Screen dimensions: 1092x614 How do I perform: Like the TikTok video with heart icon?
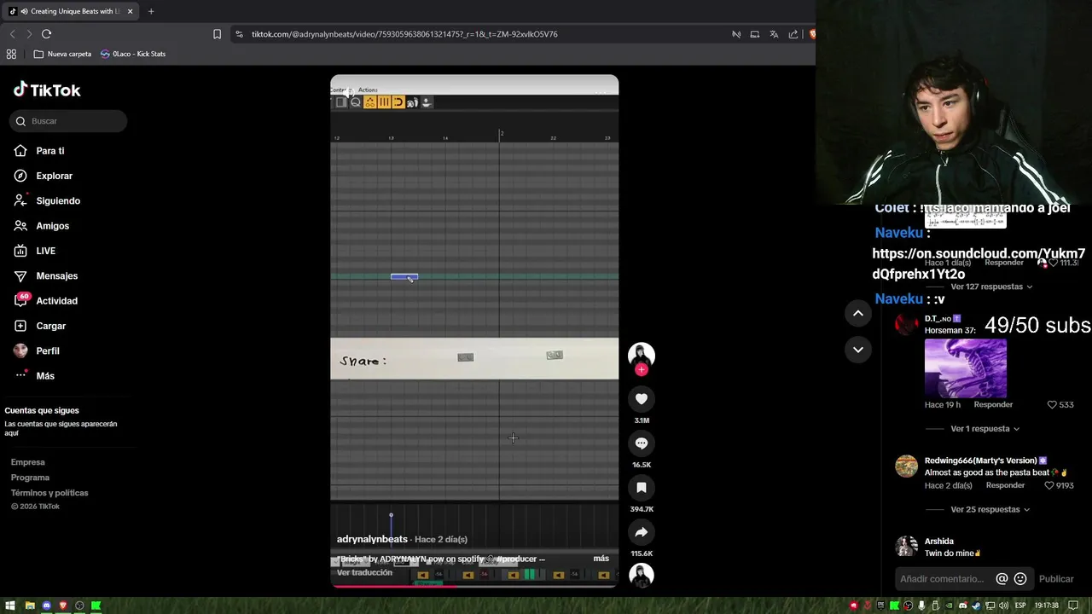[642, 398]
